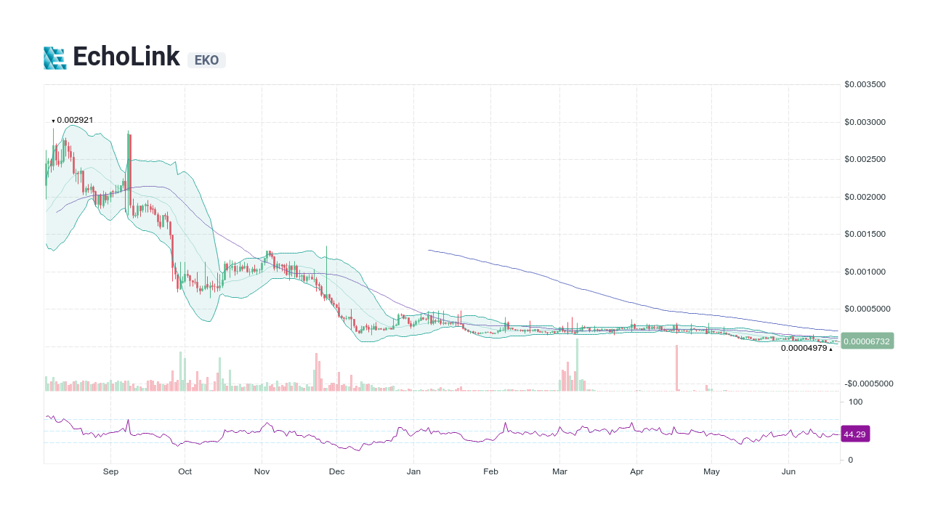Select the Dec month label on axis
Image resolution: width=930 pixels, height=523 pixels.
pyautogui.click(x=336, y=471)
